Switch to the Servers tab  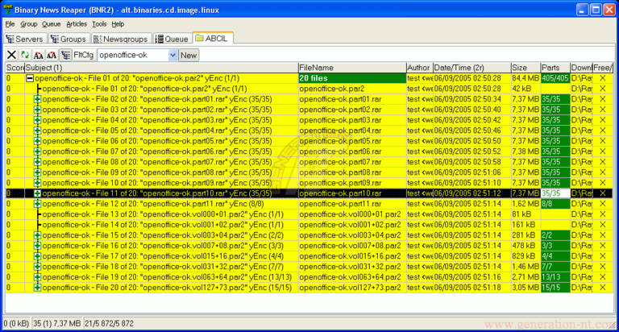coord(25,39)
